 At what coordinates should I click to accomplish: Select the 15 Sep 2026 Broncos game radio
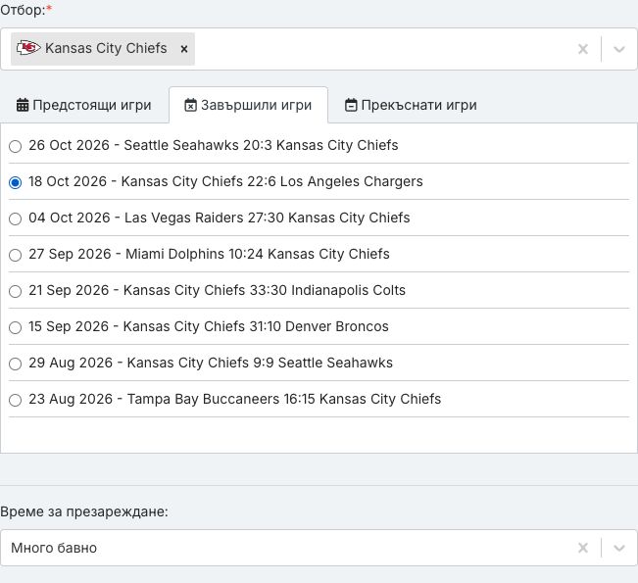coord(15,327)
